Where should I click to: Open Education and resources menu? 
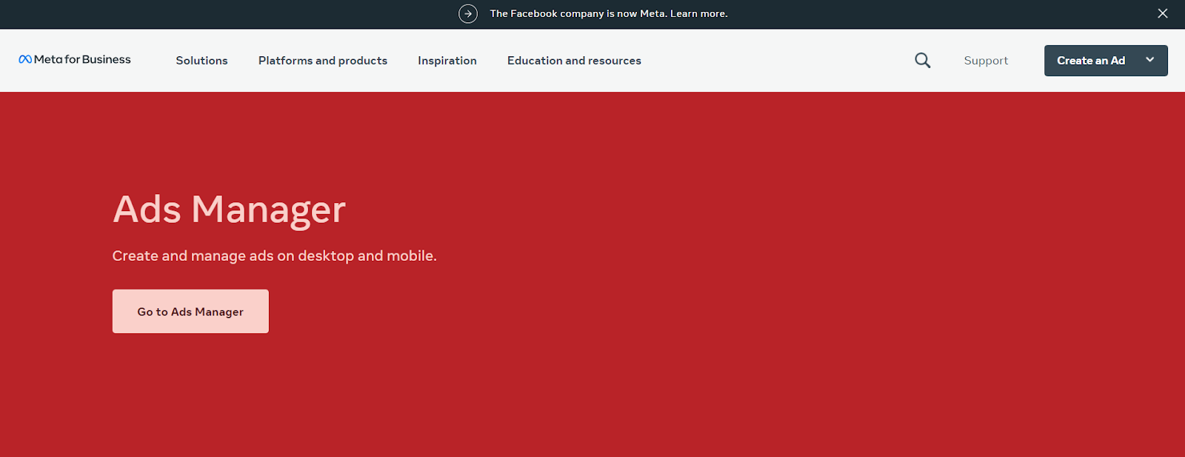(574, 61)
